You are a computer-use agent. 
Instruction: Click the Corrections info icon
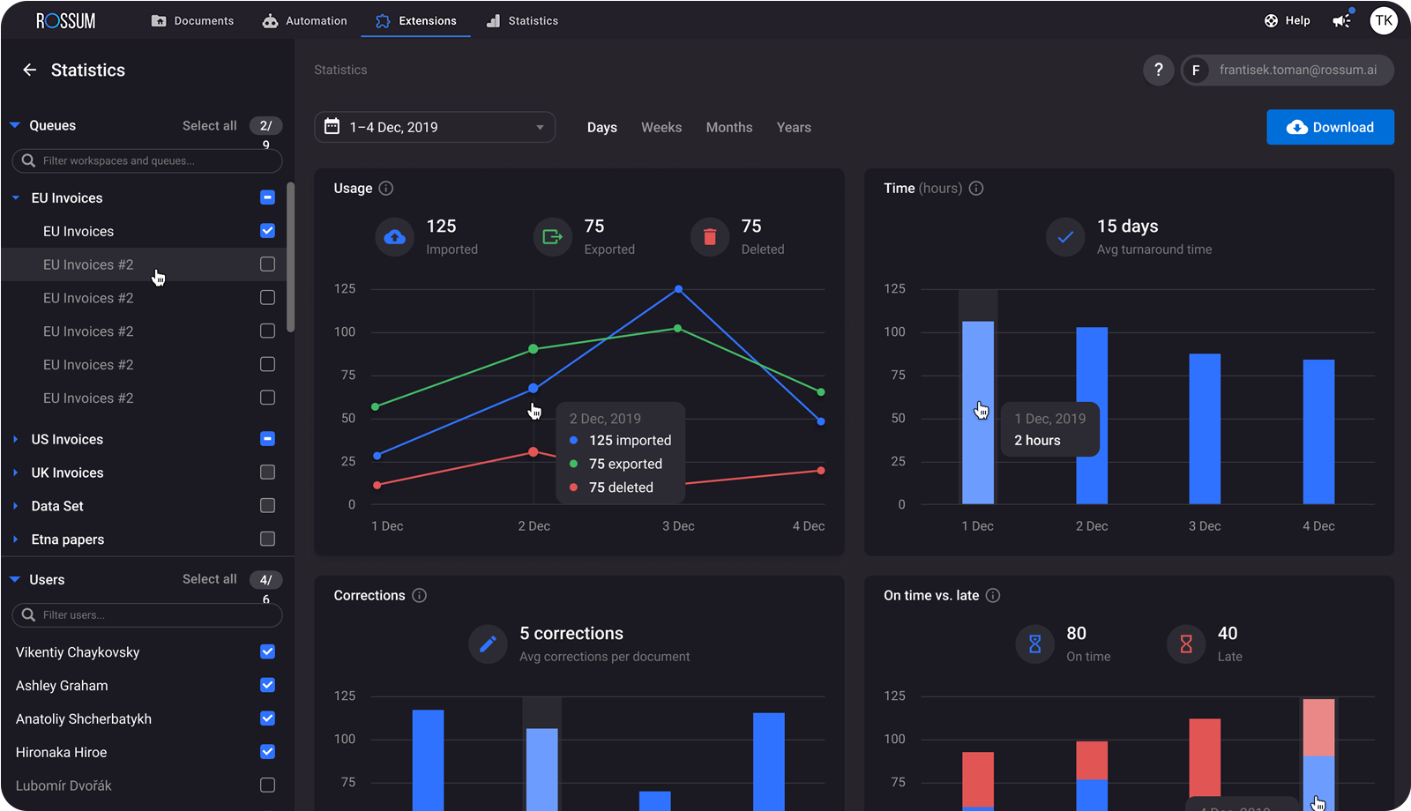tap(420, 595)
